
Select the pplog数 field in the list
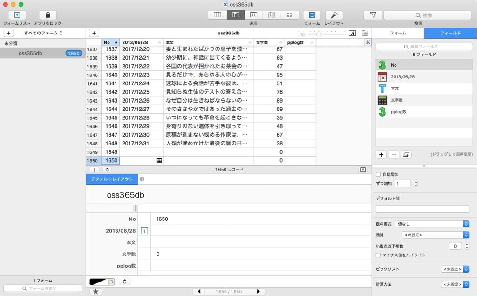coord(424,112)
